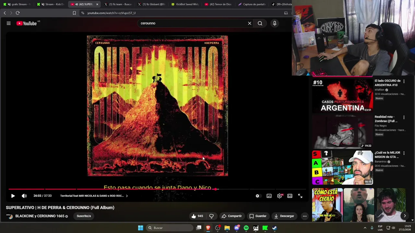Mute the video volume speaker

click(24, 196)
